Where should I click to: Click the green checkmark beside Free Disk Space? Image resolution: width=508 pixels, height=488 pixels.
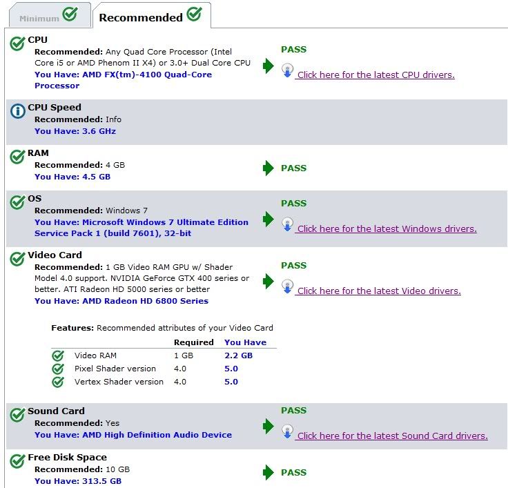[x=17, y=461]
